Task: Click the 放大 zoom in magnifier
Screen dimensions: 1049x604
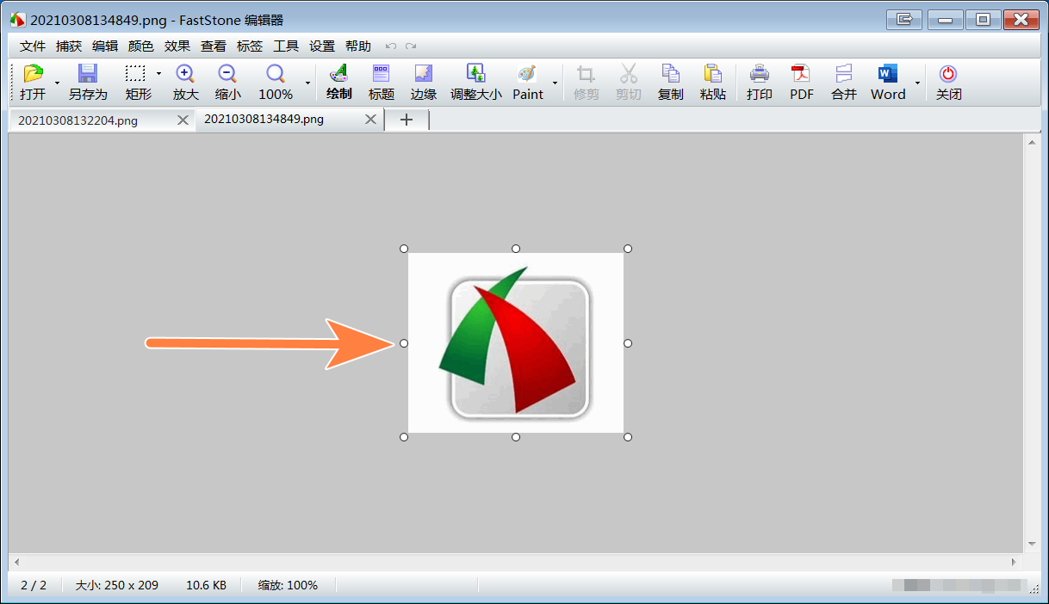Action: coord(185,74)
